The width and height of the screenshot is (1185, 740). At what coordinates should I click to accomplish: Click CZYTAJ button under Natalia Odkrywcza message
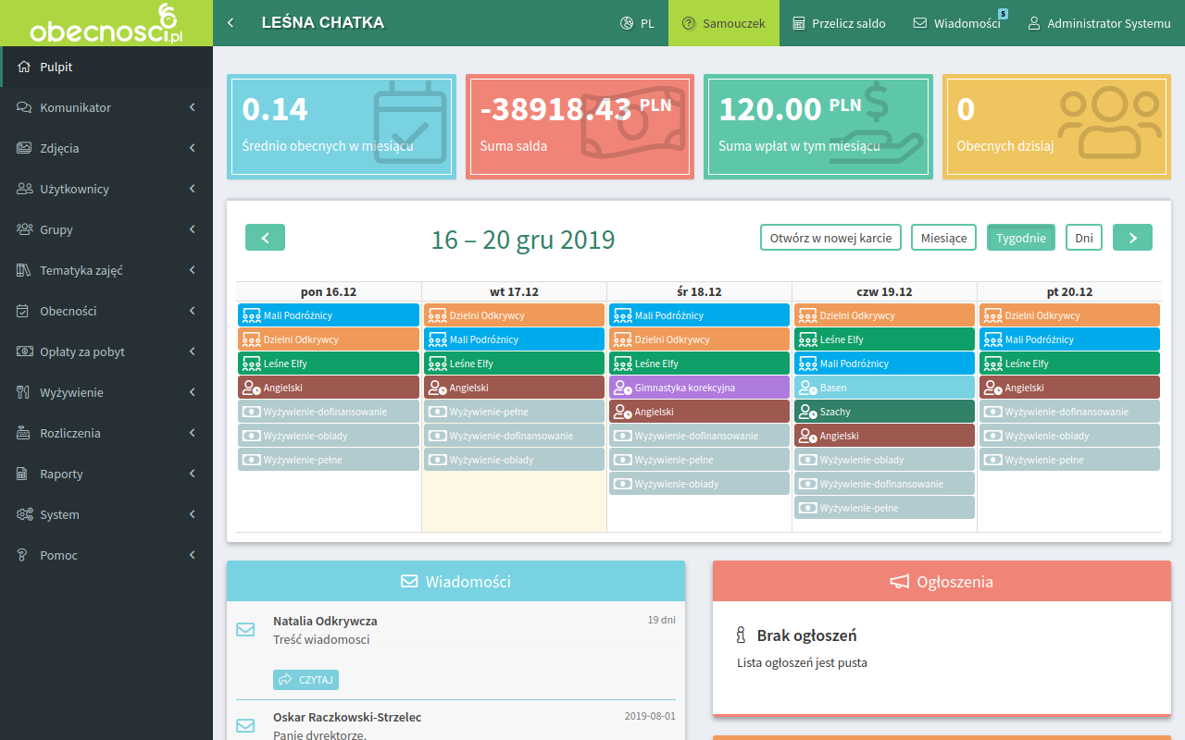pos(306,680)
